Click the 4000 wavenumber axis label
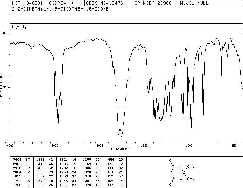Viewport: 243px width, 188px height. (x=10, y=146)
